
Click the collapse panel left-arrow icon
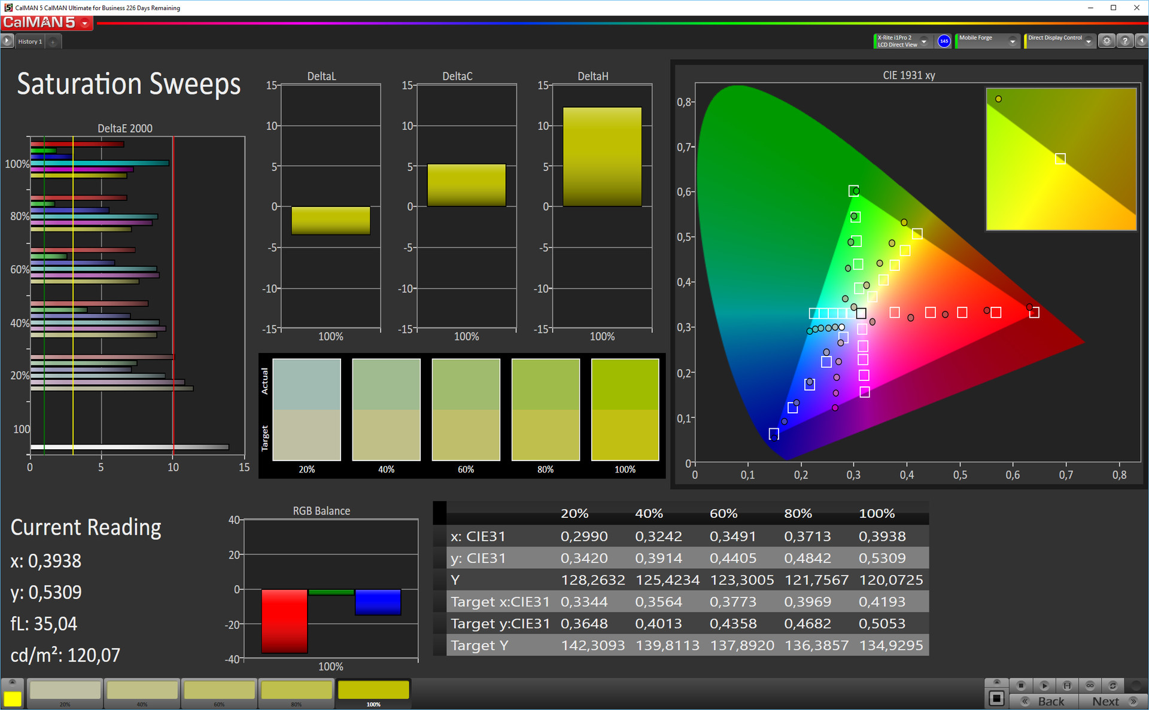coord(1141,41)
